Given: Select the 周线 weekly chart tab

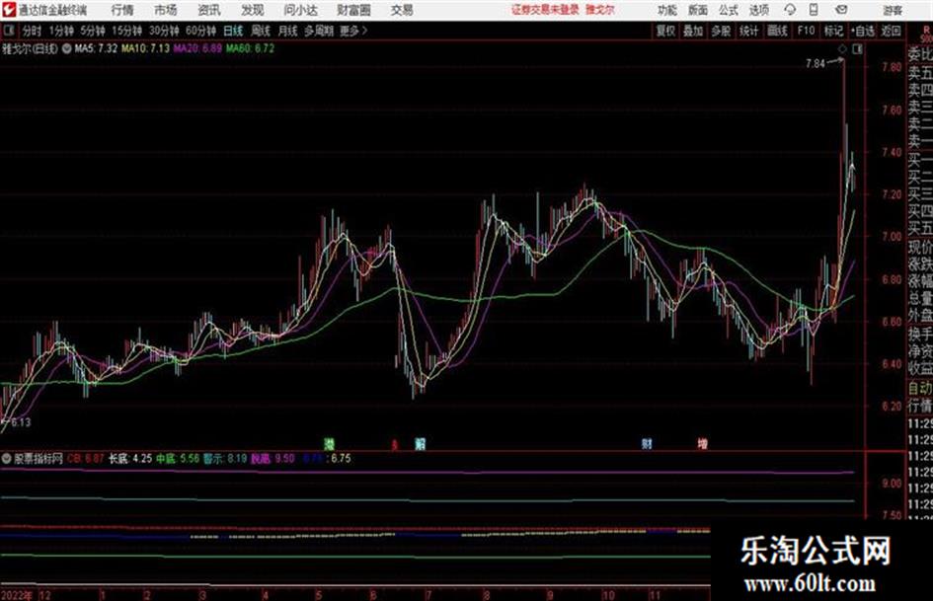Looking at the screenshot, I should click(261, 31).
